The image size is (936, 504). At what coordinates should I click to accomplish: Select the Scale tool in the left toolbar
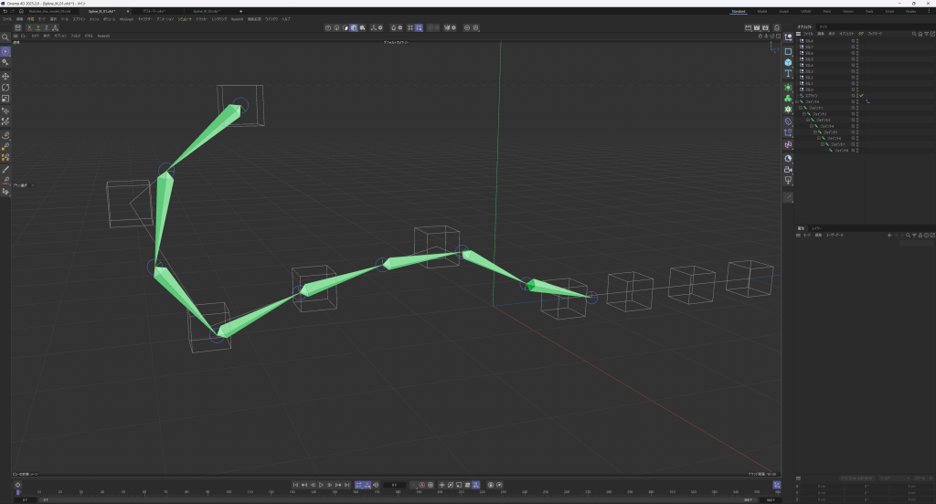tap(5, 99)
